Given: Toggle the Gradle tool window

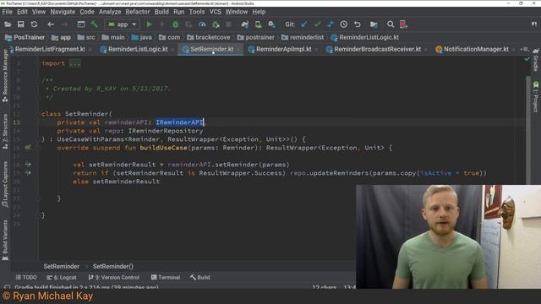Looking at the screenshot, I should (x=535, y=60).
